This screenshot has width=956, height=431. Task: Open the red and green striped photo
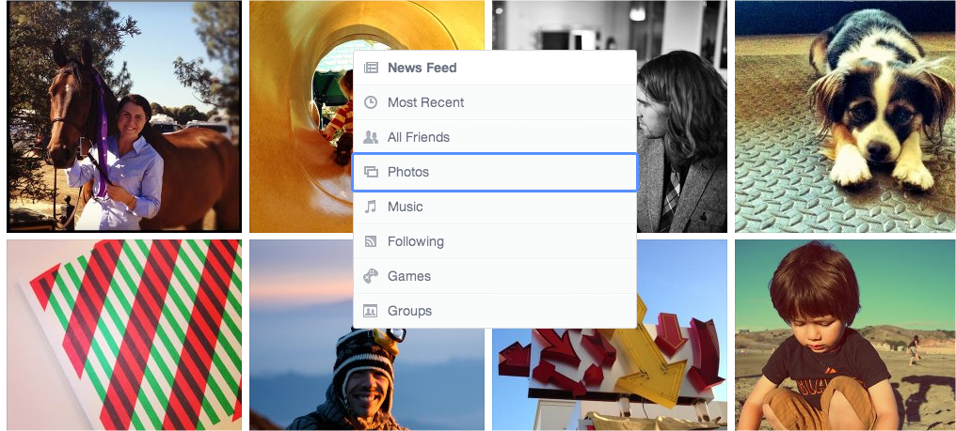point(124,335)
